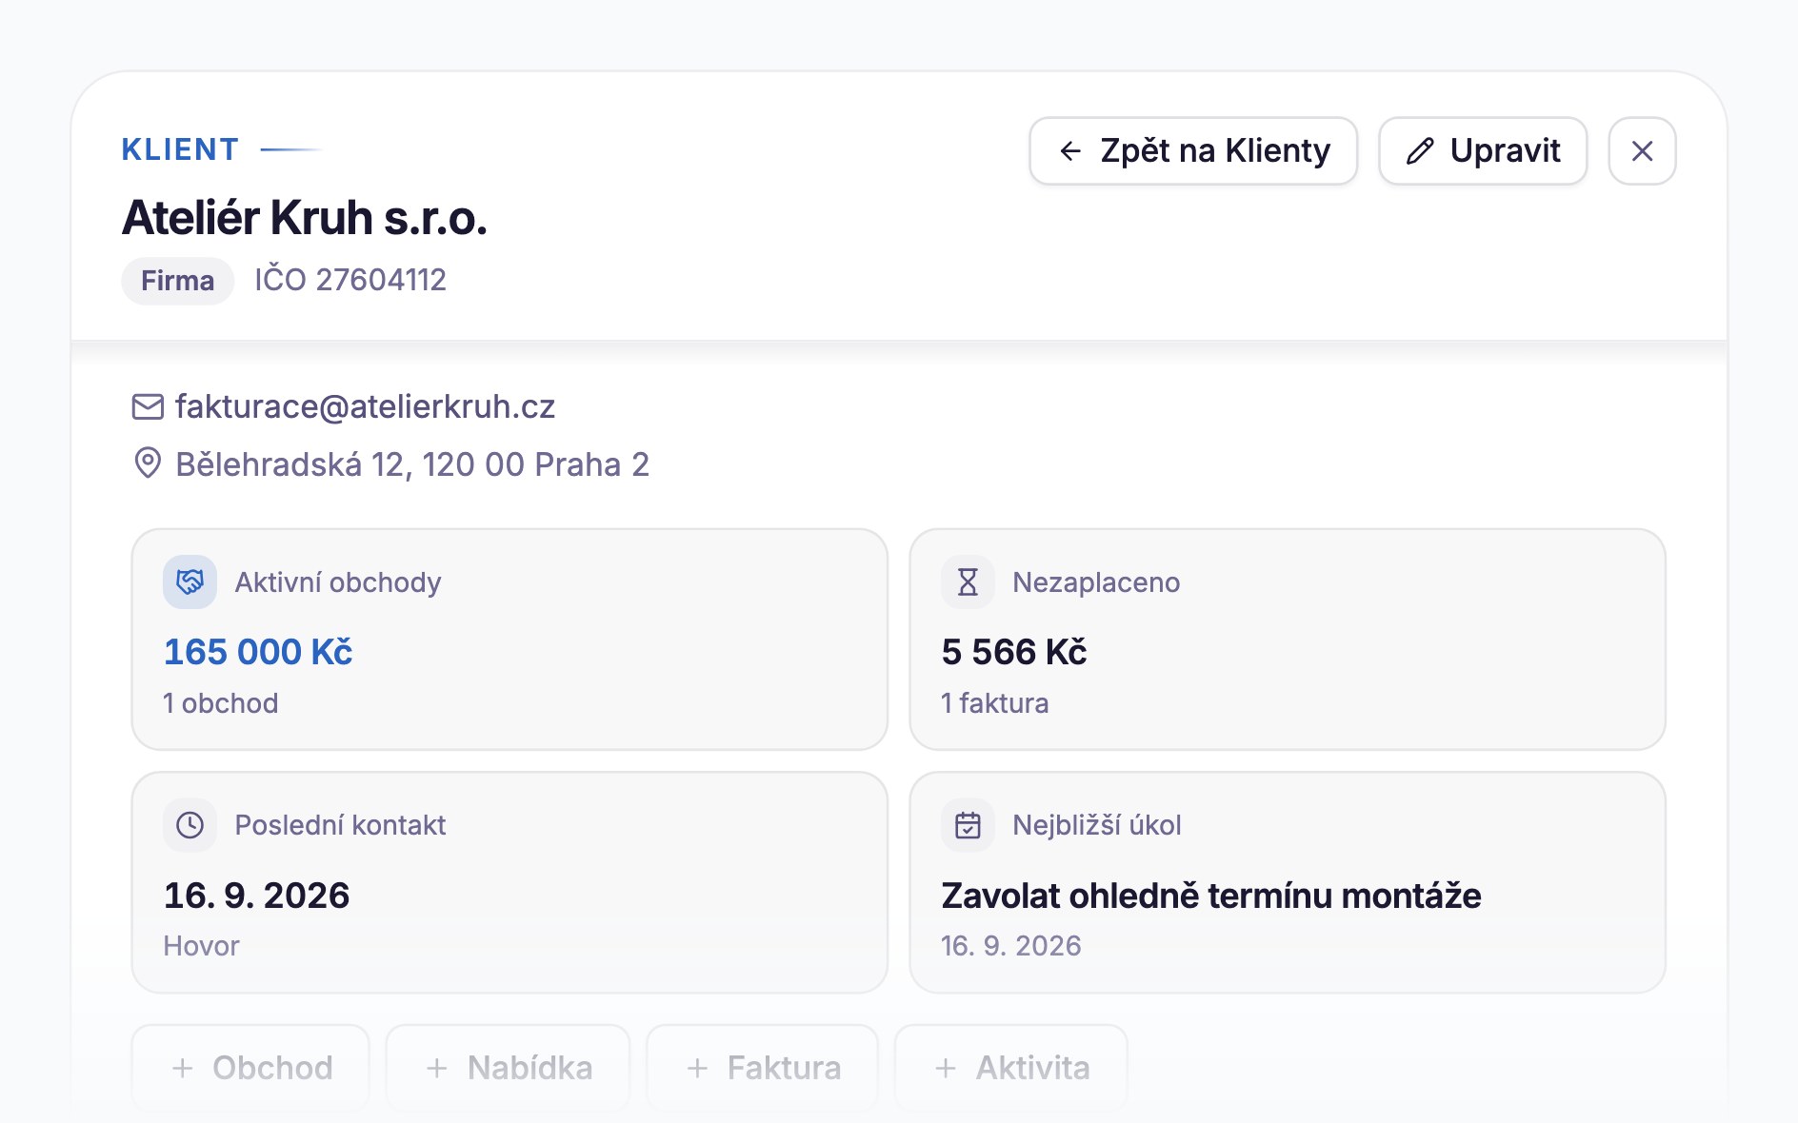
Task: Click the address Bělehradská 12, 120 00 Praha 2
Action: (x=412, y=464)
